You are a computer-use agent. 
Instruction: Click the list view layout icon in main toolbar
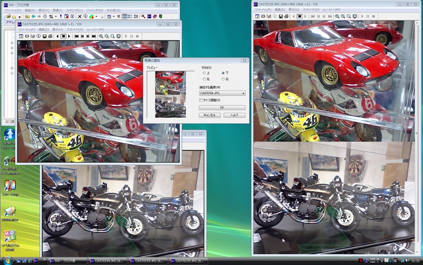109,17
